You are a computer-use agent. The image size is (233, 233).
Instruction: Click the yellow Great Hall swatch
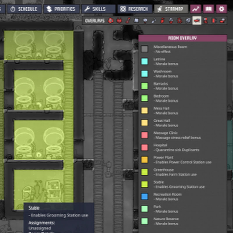click(x=144, y=123)
